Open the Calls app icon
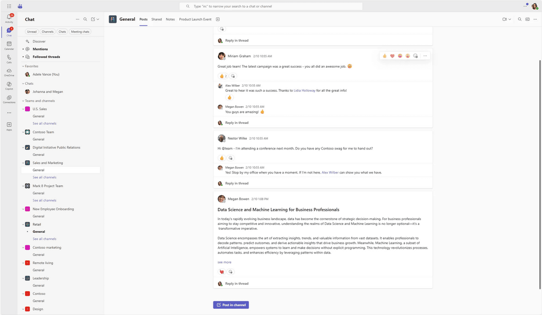 (9, 58)
